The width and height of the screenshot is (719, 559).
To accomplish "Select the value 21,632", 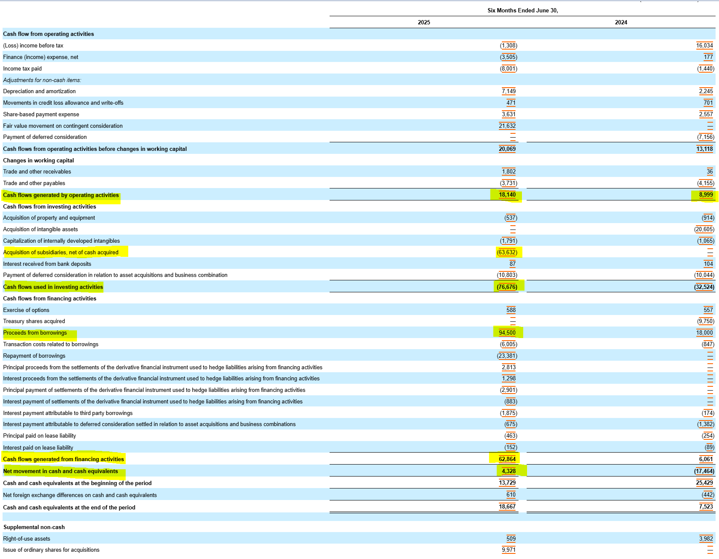I will click(x=507, y=126).
